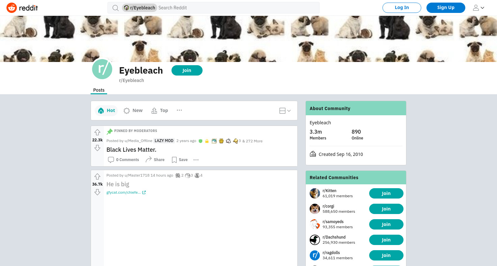497x266 pixels.
Task: Click the Log In button
Action: tap(402, 8)
